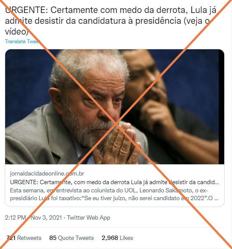
Task: Open the jornaldacidadeonline.com.br domain link
Action: click(47, 173)
